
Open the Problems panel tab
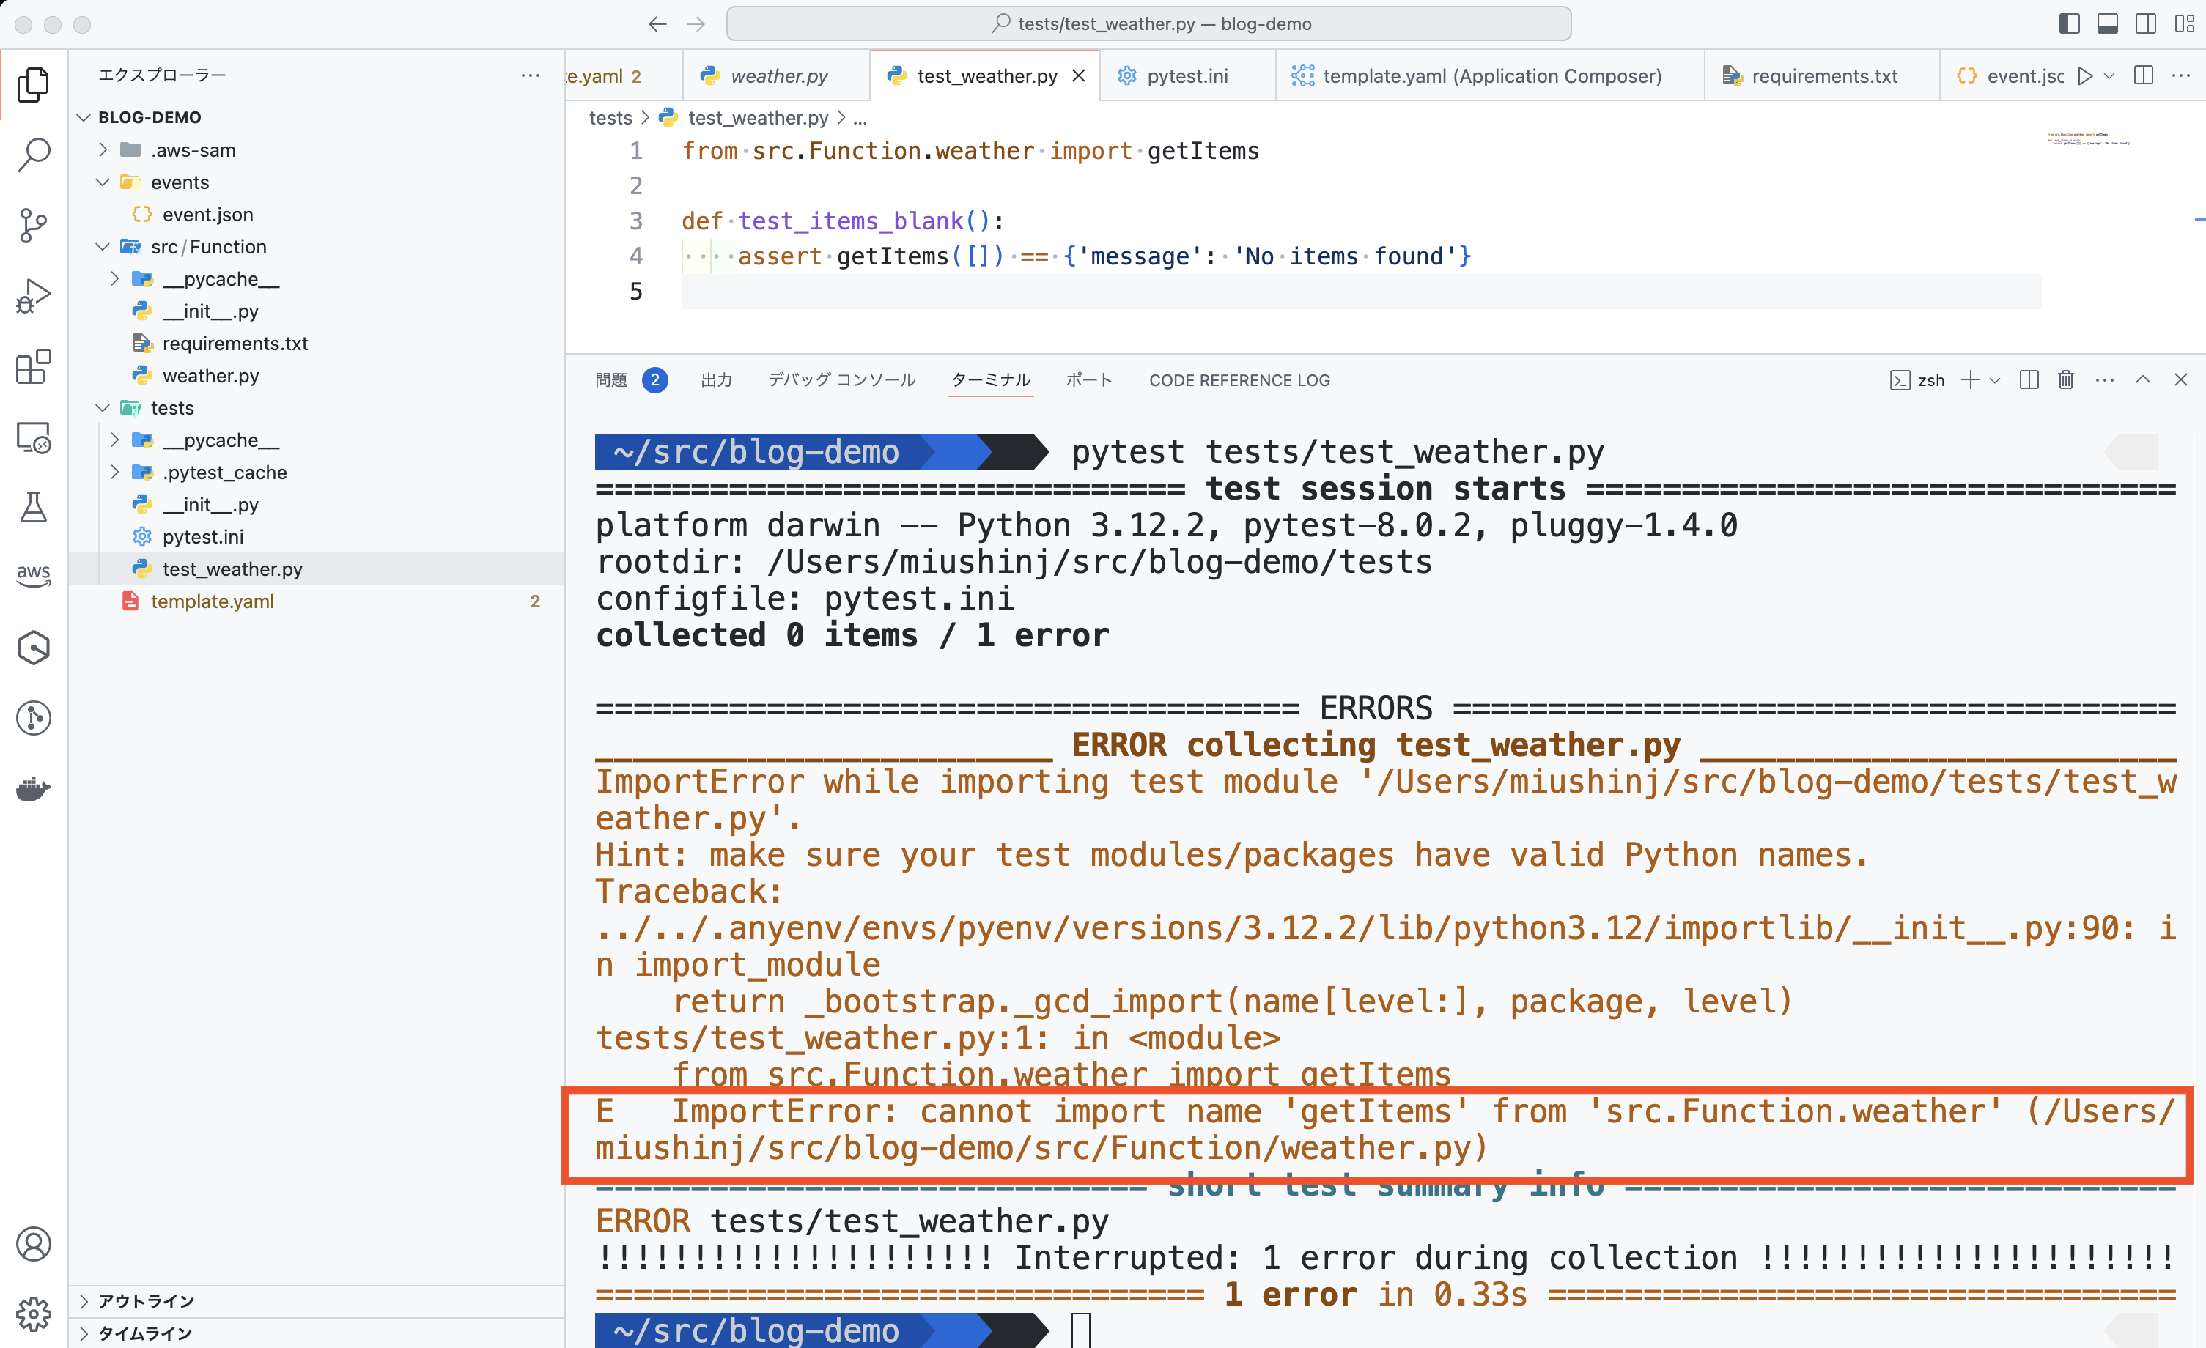click(x=630, y=380)
